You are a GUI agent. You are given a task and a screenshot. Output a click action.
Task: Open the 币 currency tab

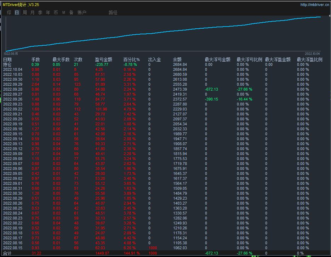pos(56,12)
